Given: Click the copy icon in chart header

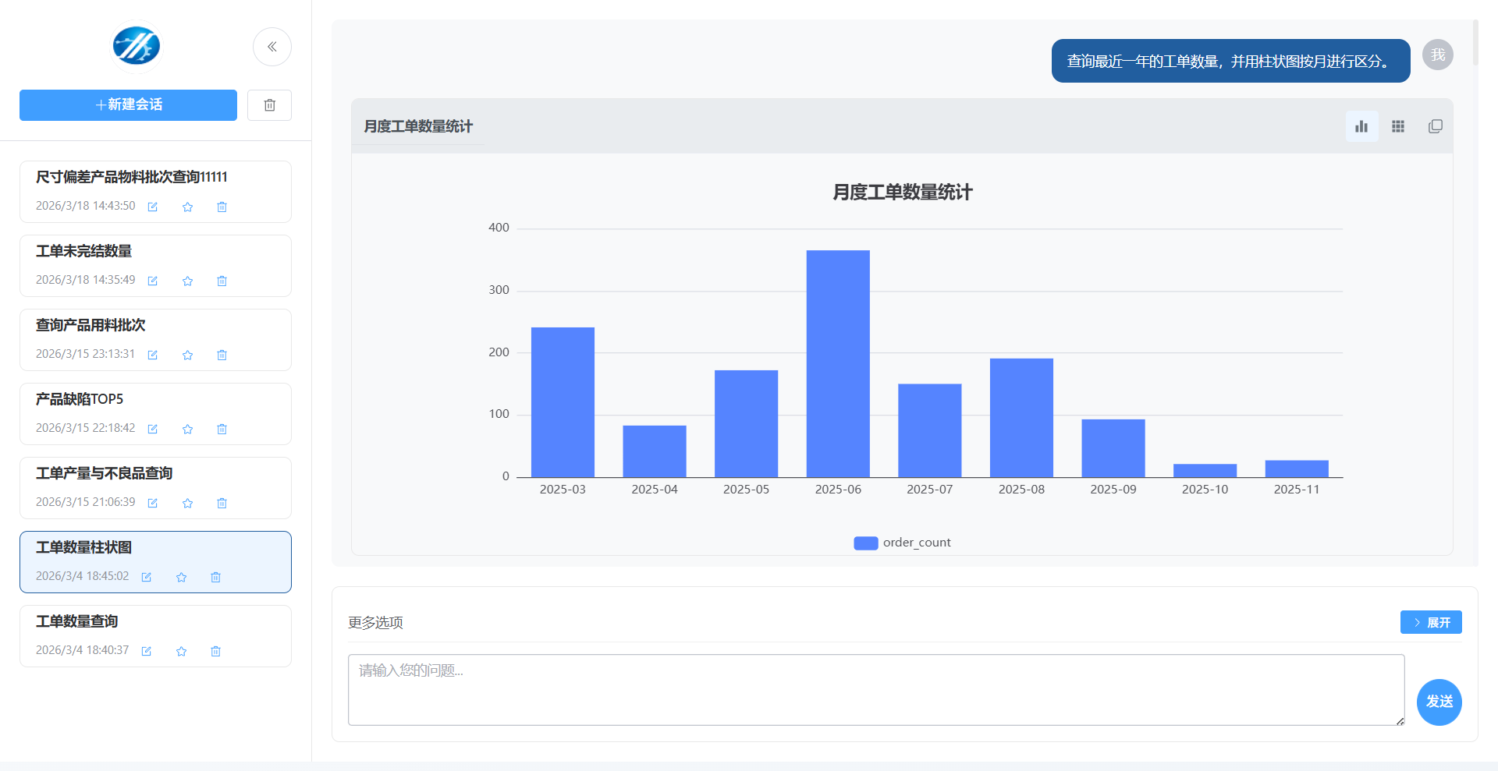Looking at the screenshot, I should coord(1435,126).
